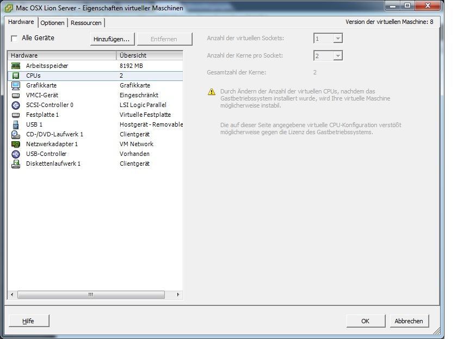Viewport: 470px width, 339px height.
Task: Open Hilfe help button
Action: [x=28, y=321]
